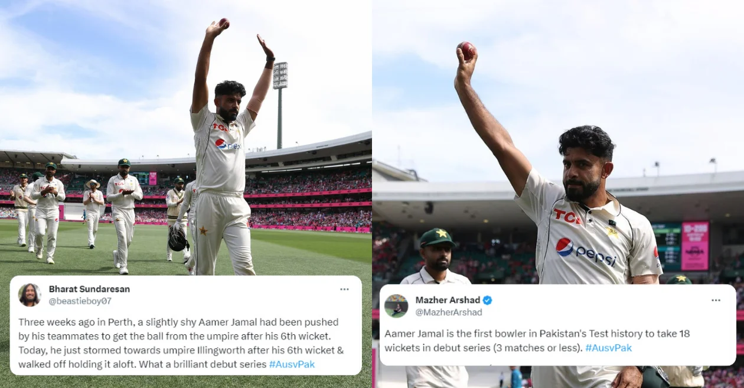Click the @beastieboy07 handle
The width and height of the screenshot is (744, 388).
point(80,301)
